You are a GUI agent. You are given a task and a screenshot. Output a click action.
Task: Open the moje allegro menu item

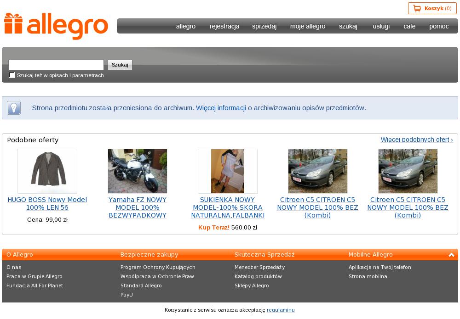pos(307,26)
